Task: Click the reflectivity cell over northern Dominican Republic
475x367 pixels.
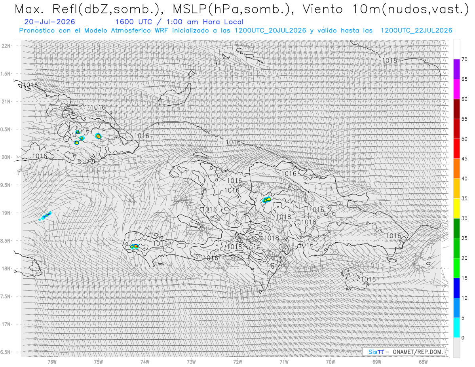Action: click(267, 200)
